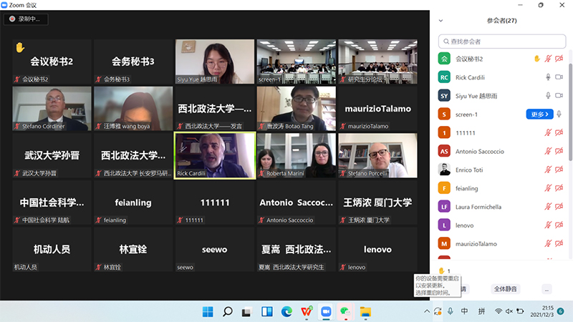The height and width of the screenshot is (322, 573).
Task: Click the microphone icon for Rick Cardili
Action: (x=549, y=77)
